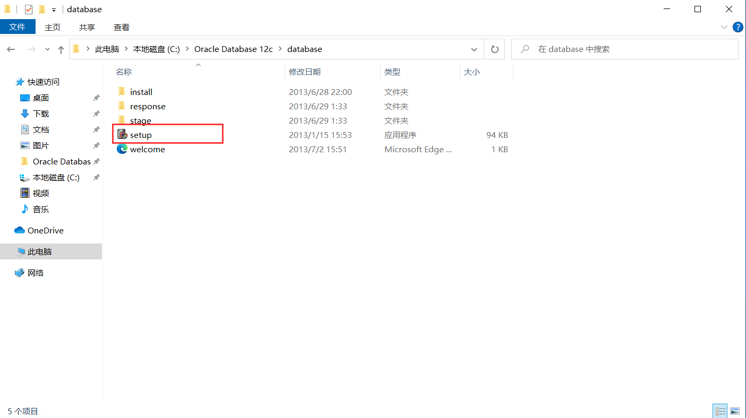
Task: Click the Properties checkmark icon in title bar
Action: tap(29, 9)
